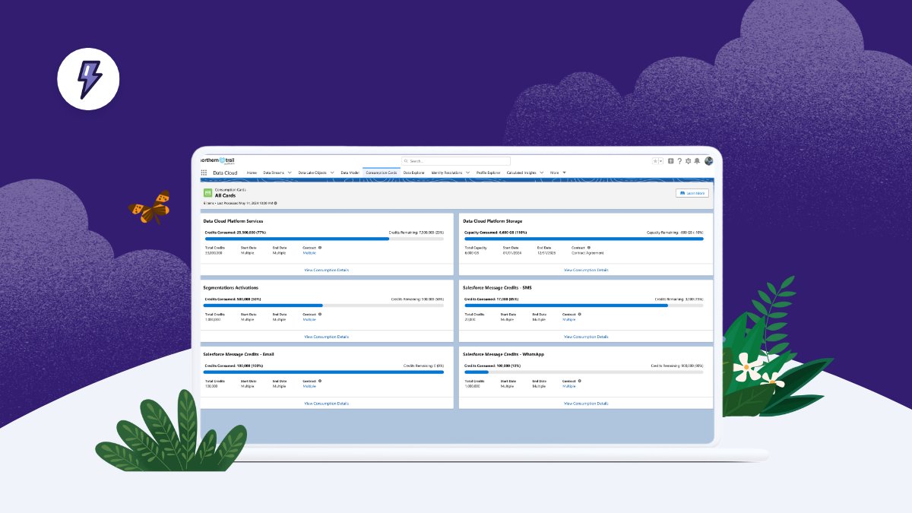The height and width of the screenshot is (513, 912).
Task: Expand the Calculated Insights dropdown chevron
Action: [x=542, y=173]
